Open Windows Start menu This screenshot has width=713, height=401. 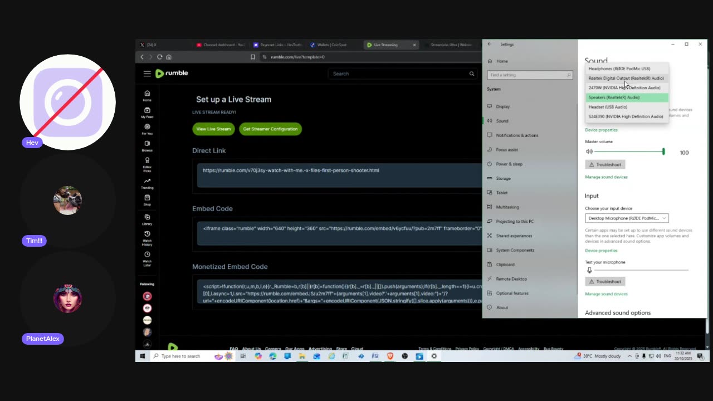(x=143, y=356)
